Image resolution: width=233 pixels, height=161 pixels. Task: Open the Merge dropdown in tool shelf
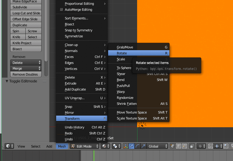coord(26,68)
